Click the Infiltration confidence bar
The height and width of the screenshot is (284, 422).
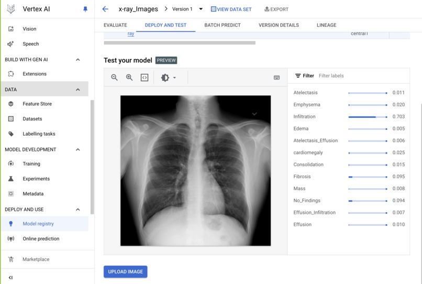(x=368, y=117)
